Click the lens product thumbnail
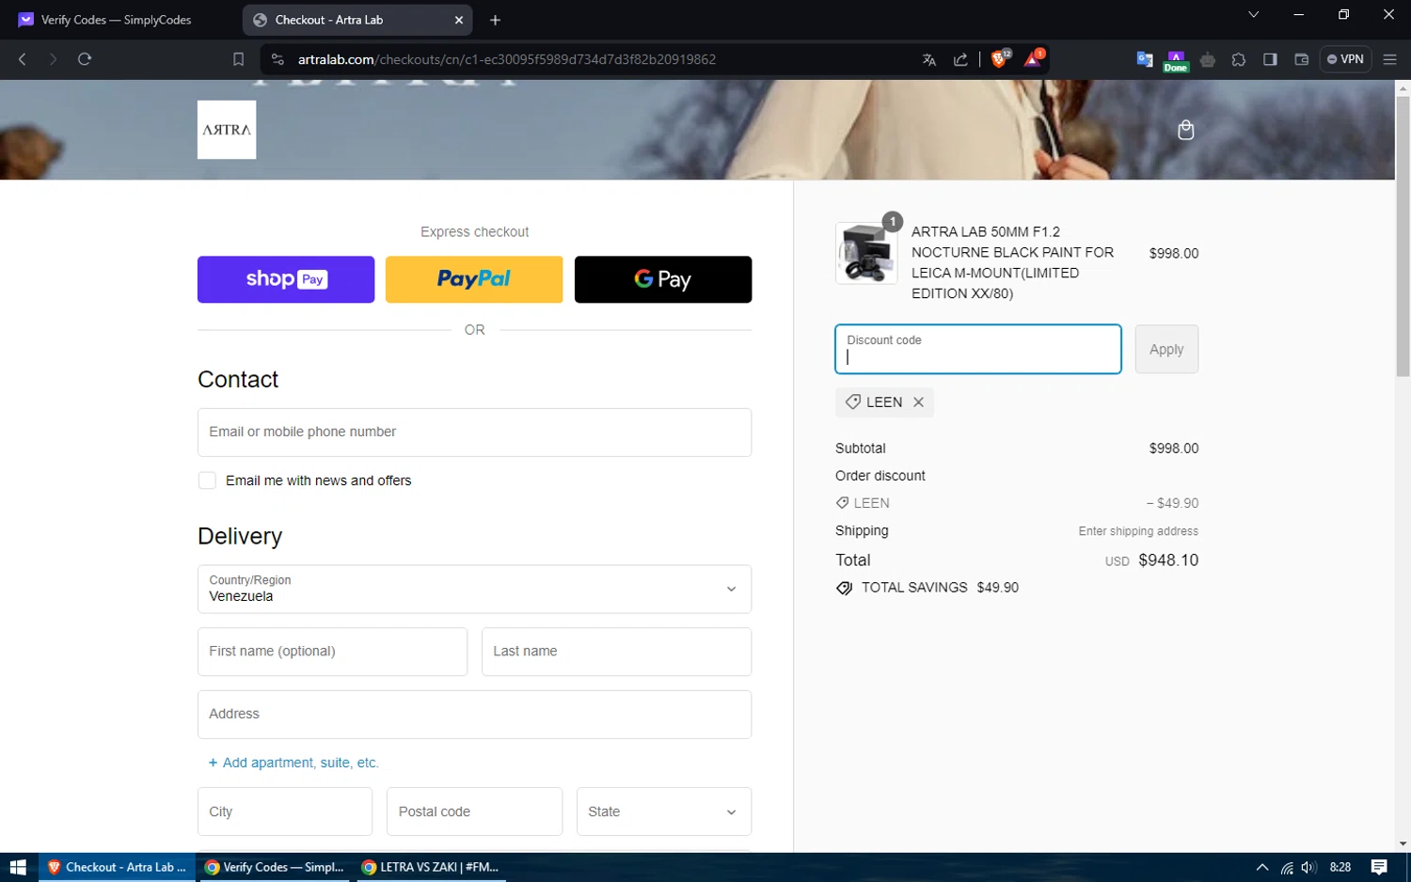The width and height of the screenshot is (1411, 882). point(866,253)
